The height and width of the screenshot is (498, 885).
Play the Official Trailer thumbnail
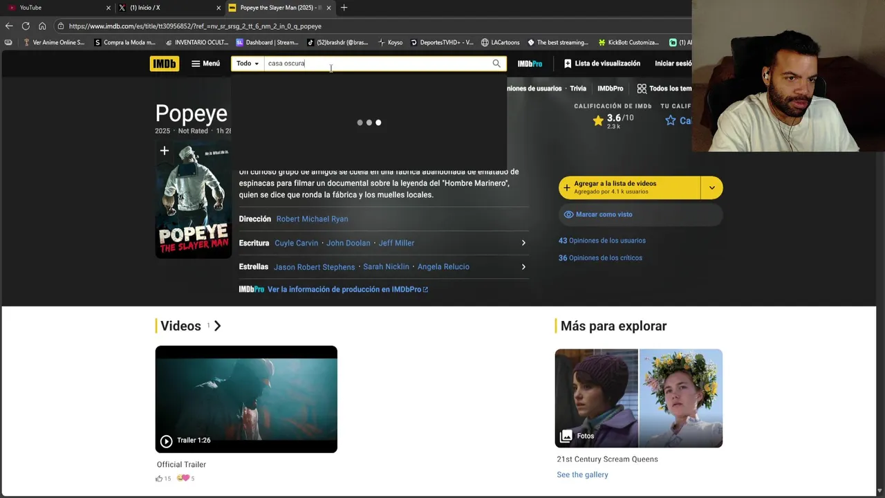[246, 399]
